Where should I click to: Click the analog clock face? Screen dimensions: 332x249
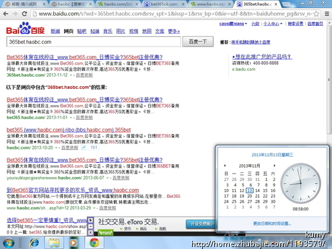pyautogui.click(x=300, y=183)
